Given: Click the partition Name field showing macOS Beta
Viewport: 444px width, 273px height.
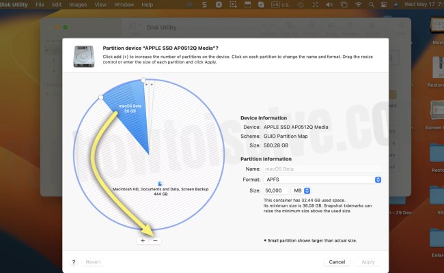Looking at the screenshot, I should (322, 169).
